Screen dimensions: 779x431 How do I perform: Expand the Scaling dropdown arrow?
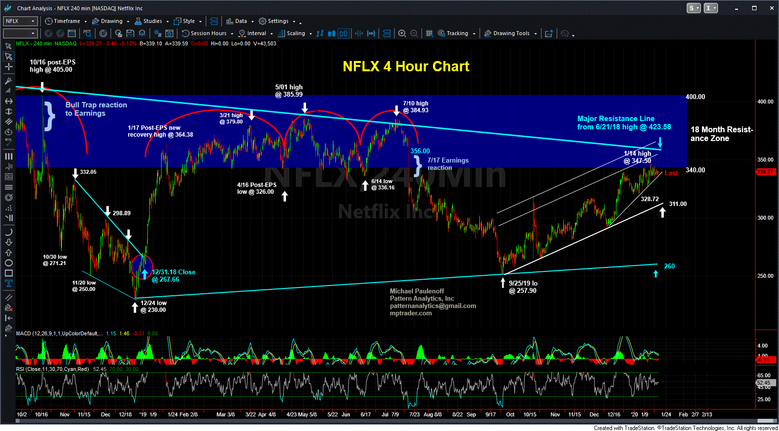click(310, 34)
